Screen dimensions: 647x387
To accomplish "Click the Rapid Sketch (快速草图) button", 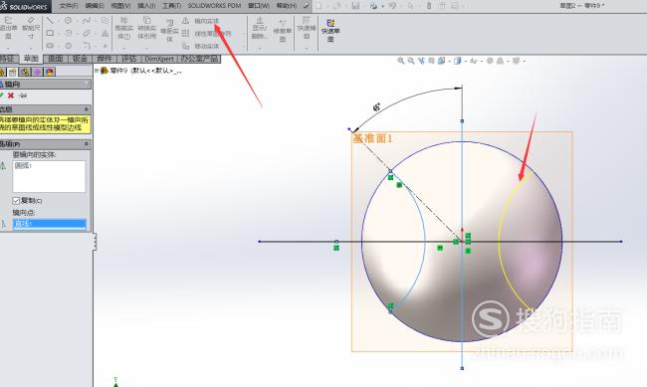I will click(330, 31).
